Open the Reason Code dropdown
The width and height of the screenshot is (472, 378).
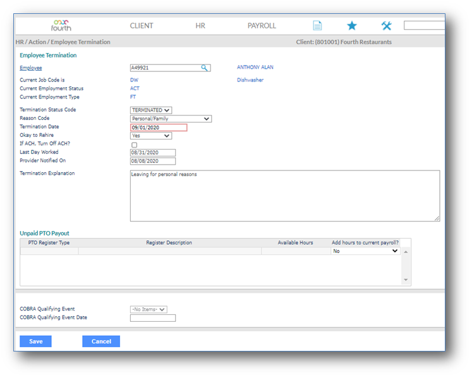[x=171, y=119]
